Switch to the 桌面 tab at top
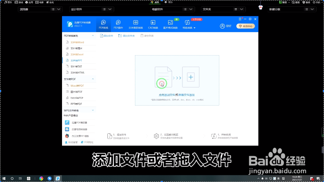 tap(155, 2)
